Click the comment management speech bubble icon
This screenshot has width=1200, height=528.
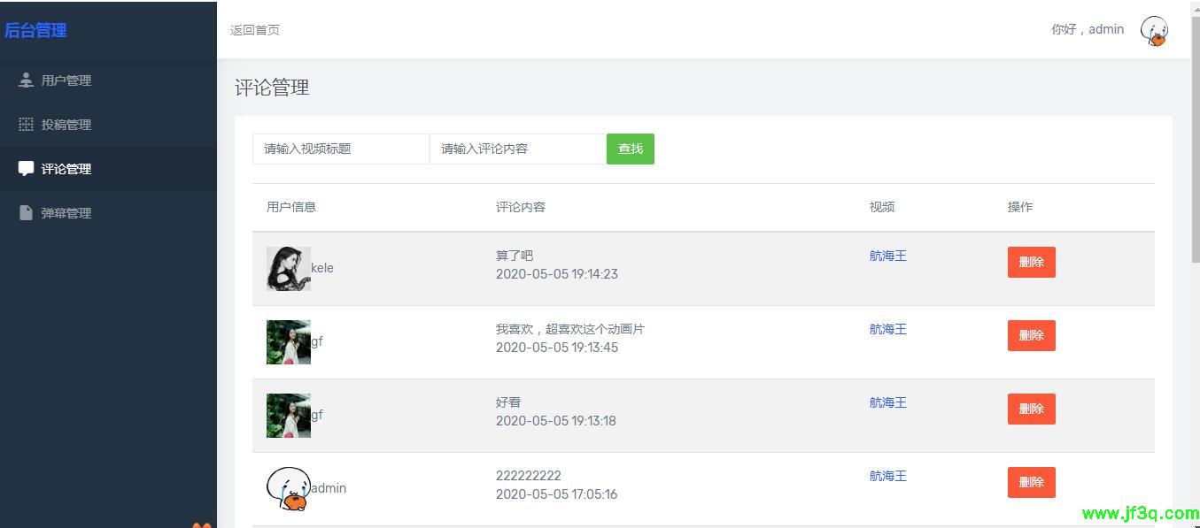tap(26, 169)
